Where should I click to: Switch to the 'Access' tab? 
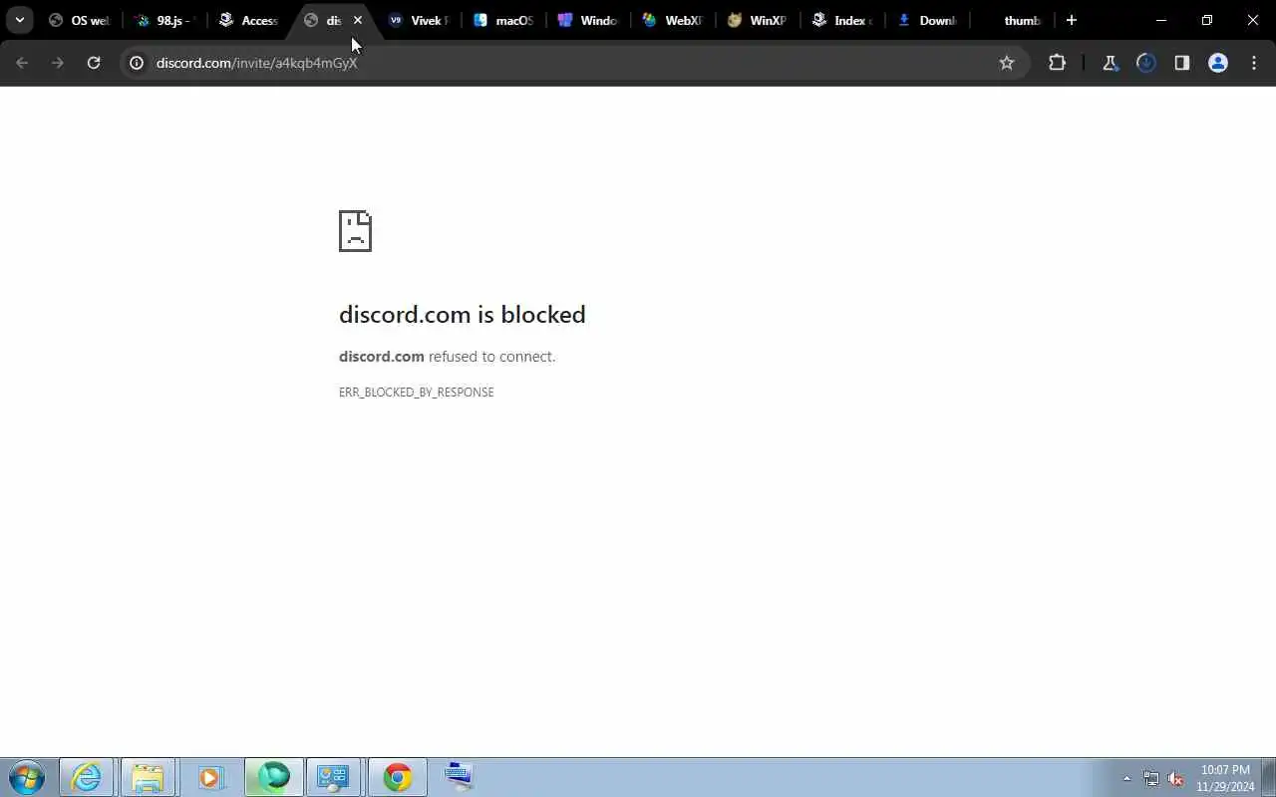(249, 20)
